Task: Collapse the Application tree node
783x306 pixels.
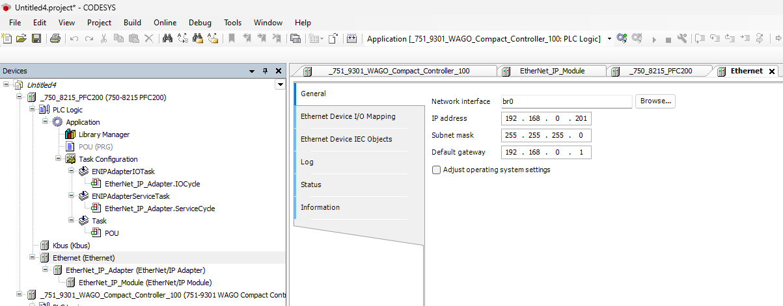Action: tap(46, 122)
